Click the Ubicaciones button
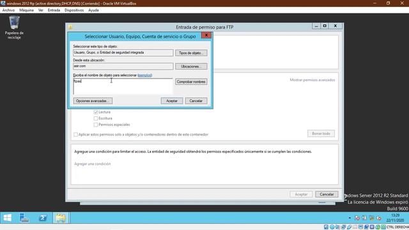This screenshot has height=230, width=409. click(x=191, y=66)
